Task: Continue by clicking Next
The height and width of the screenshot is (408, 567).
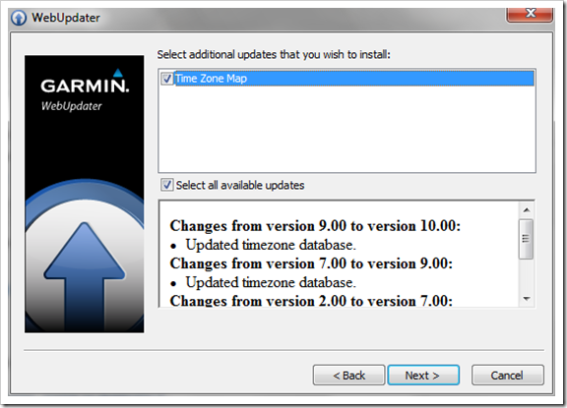Action: [x=423, y=376]
